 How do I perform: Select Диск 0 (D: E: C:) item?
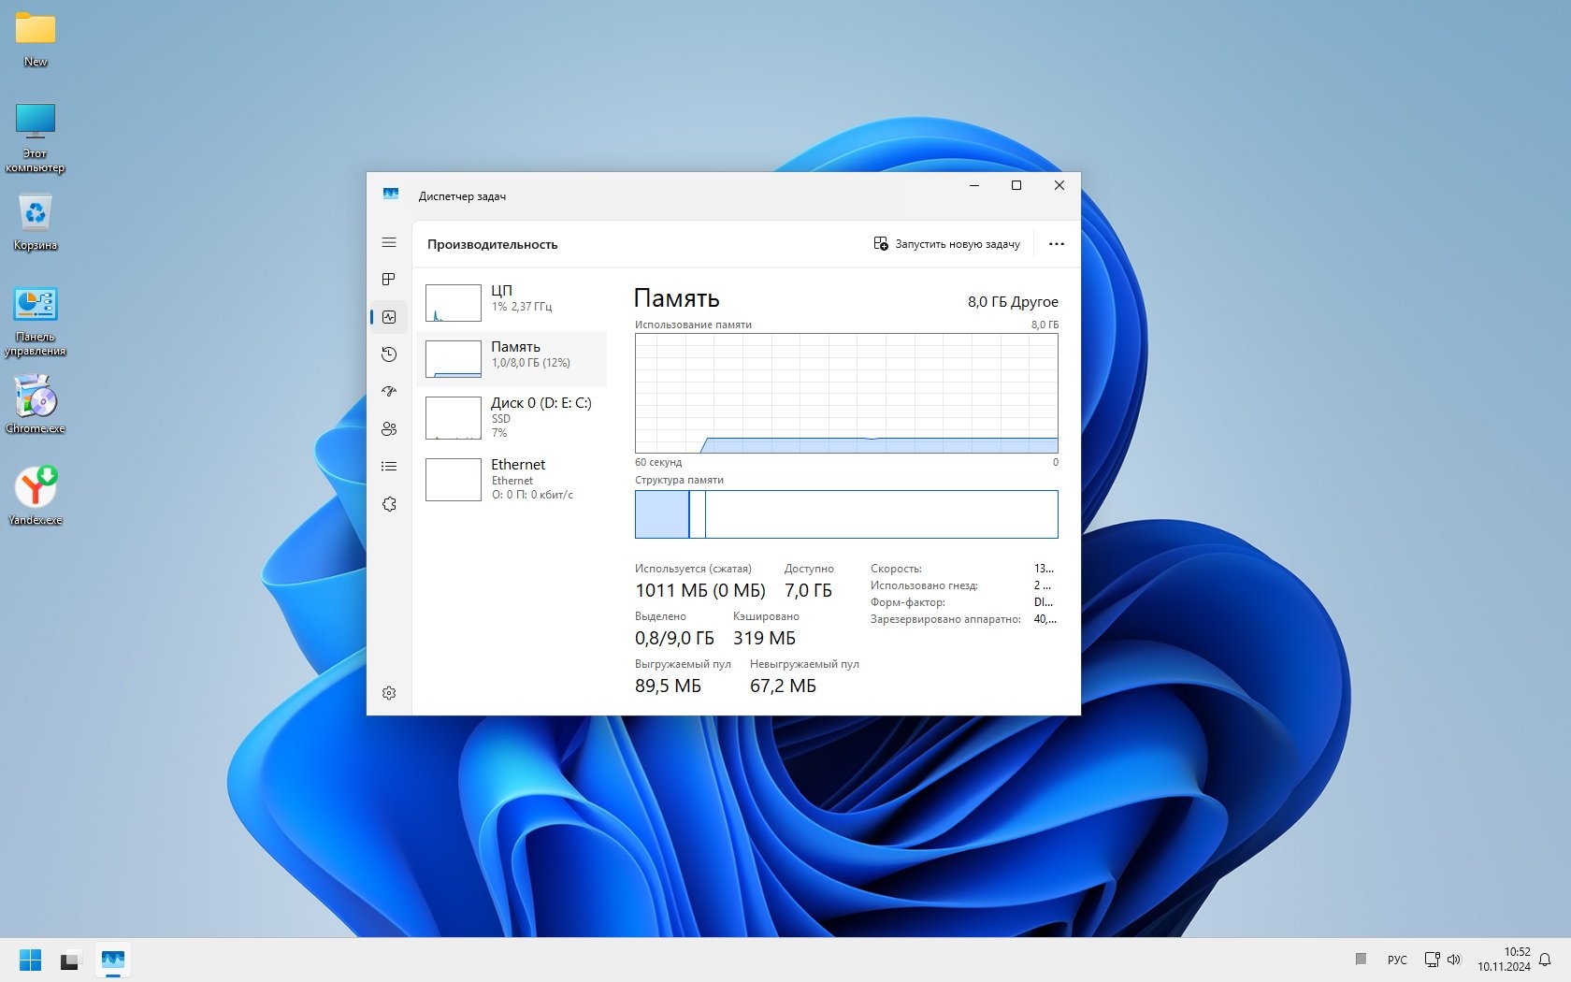tap(512, 417)
